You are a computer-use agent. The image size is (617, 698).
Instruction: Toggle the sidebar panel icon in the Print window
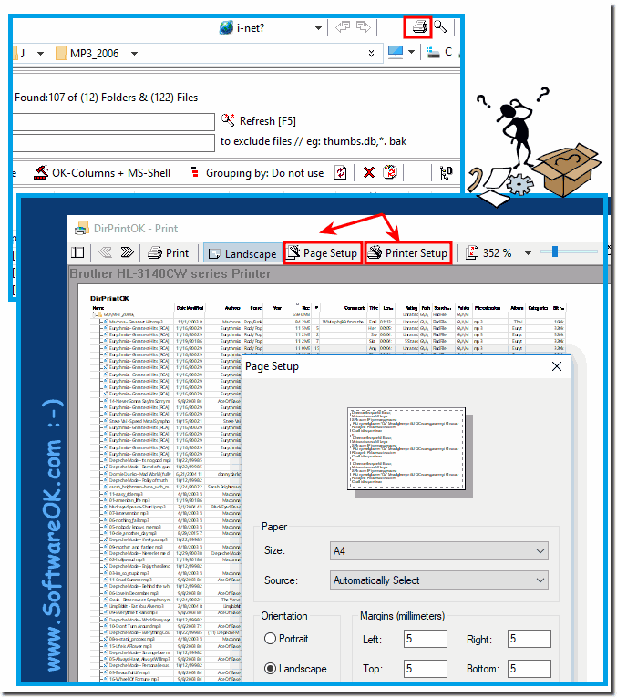pyautogui.click(x=77, y=252)
